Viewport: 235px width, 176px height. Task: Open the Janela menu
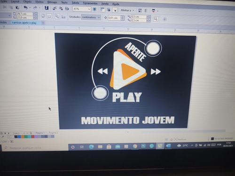click(x=105, y=4)
